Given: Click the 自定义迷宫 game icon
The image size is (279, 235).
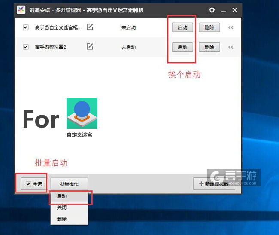Looking at the screenshot, I should click(82, 113).
